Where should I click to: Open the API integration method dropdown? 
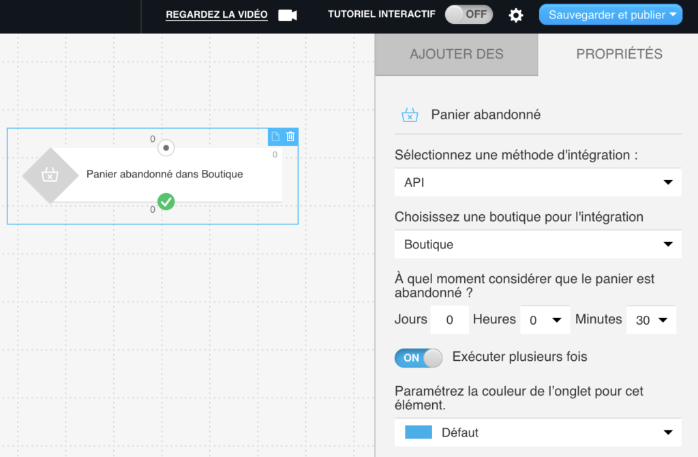click(538, 182)
